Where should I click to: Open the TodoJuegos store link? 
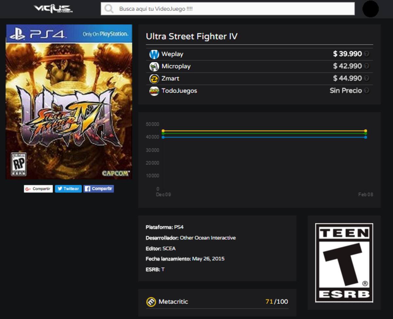coord(179,91)
